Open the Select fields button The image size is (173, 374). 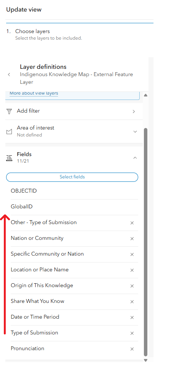pyautogui.click(x=72, y=177)
